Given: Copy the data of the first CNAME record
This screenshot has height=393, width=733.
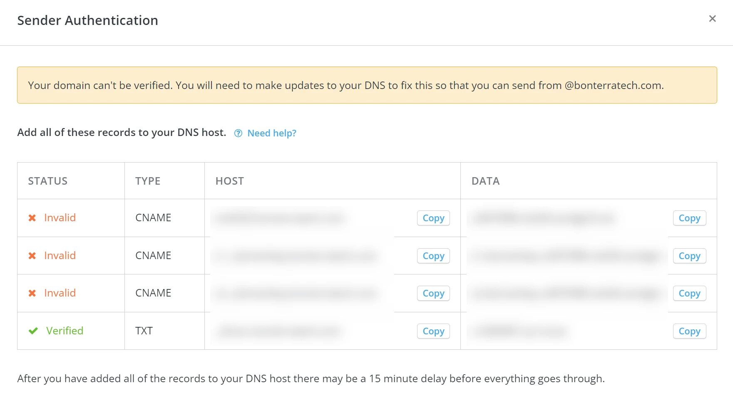Looking at the screenshot, I should pos(689,218).
